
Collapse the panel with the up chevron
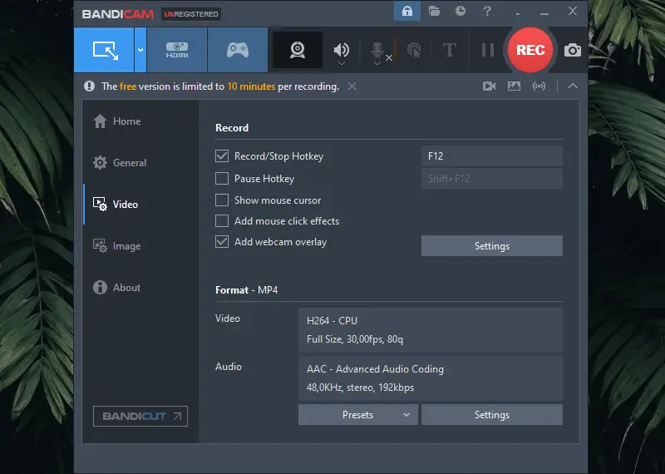click(x=573, y=86)
